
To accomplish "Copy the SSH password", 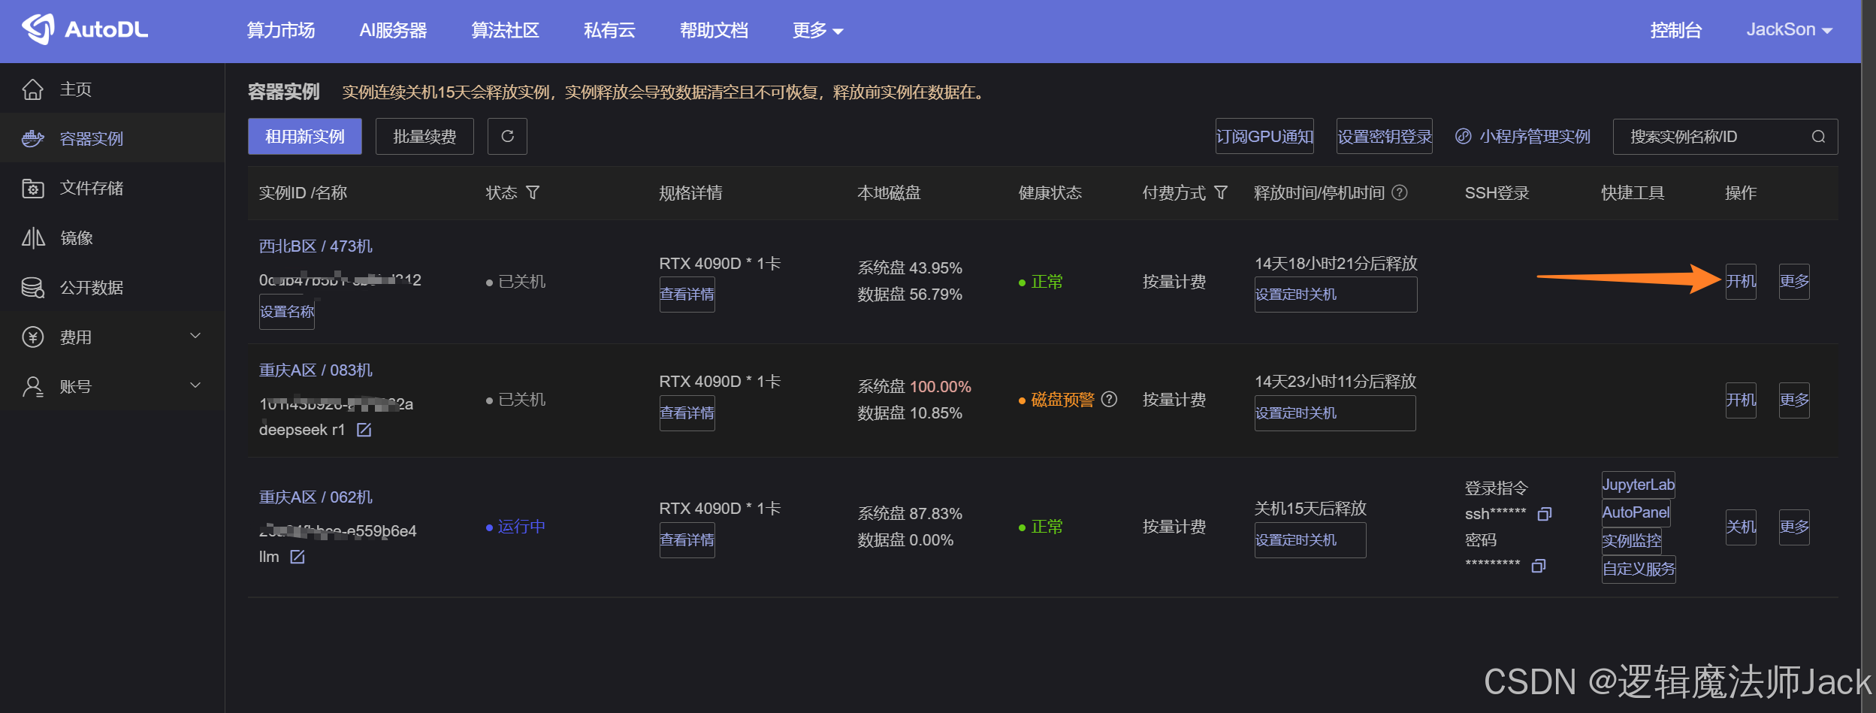I will click(x=1539, y=566).
